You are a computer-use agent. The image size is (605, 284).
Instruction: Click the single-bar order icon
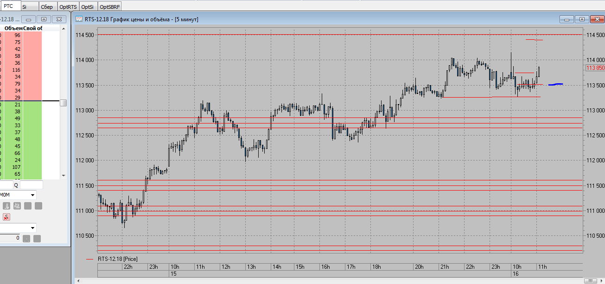pyautogui.click(x=6, y=206)
